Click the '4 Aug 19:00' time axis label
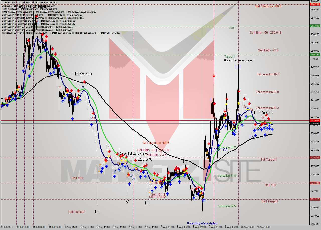Screen dimensions: 321x230 pos(151,227)
